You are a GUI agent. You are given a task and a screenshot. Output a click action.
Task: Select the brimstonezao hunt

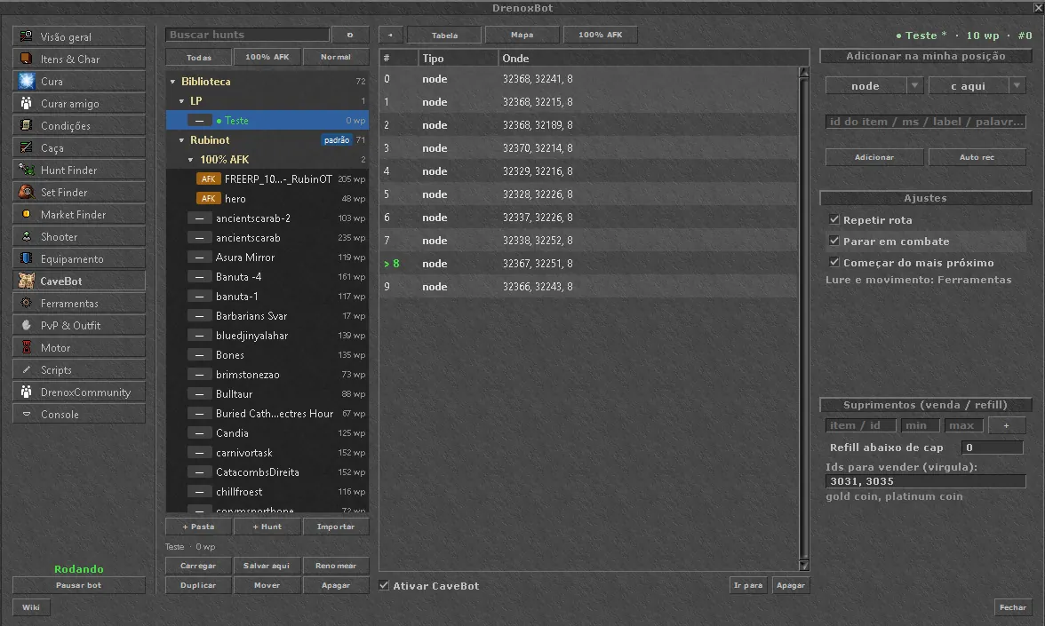pos(267,375)
